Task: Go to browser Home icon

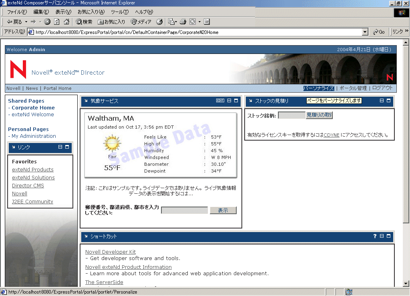Action: coord(67,22)
